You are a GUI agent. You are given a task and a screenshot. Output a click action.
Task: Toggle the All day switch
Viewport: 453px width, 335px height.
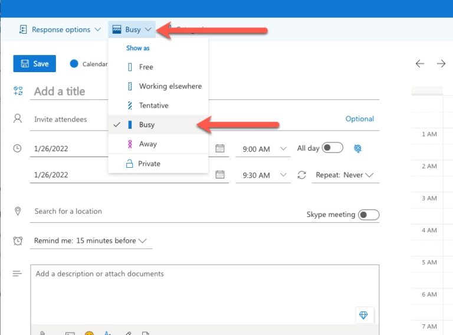point(333,148)
